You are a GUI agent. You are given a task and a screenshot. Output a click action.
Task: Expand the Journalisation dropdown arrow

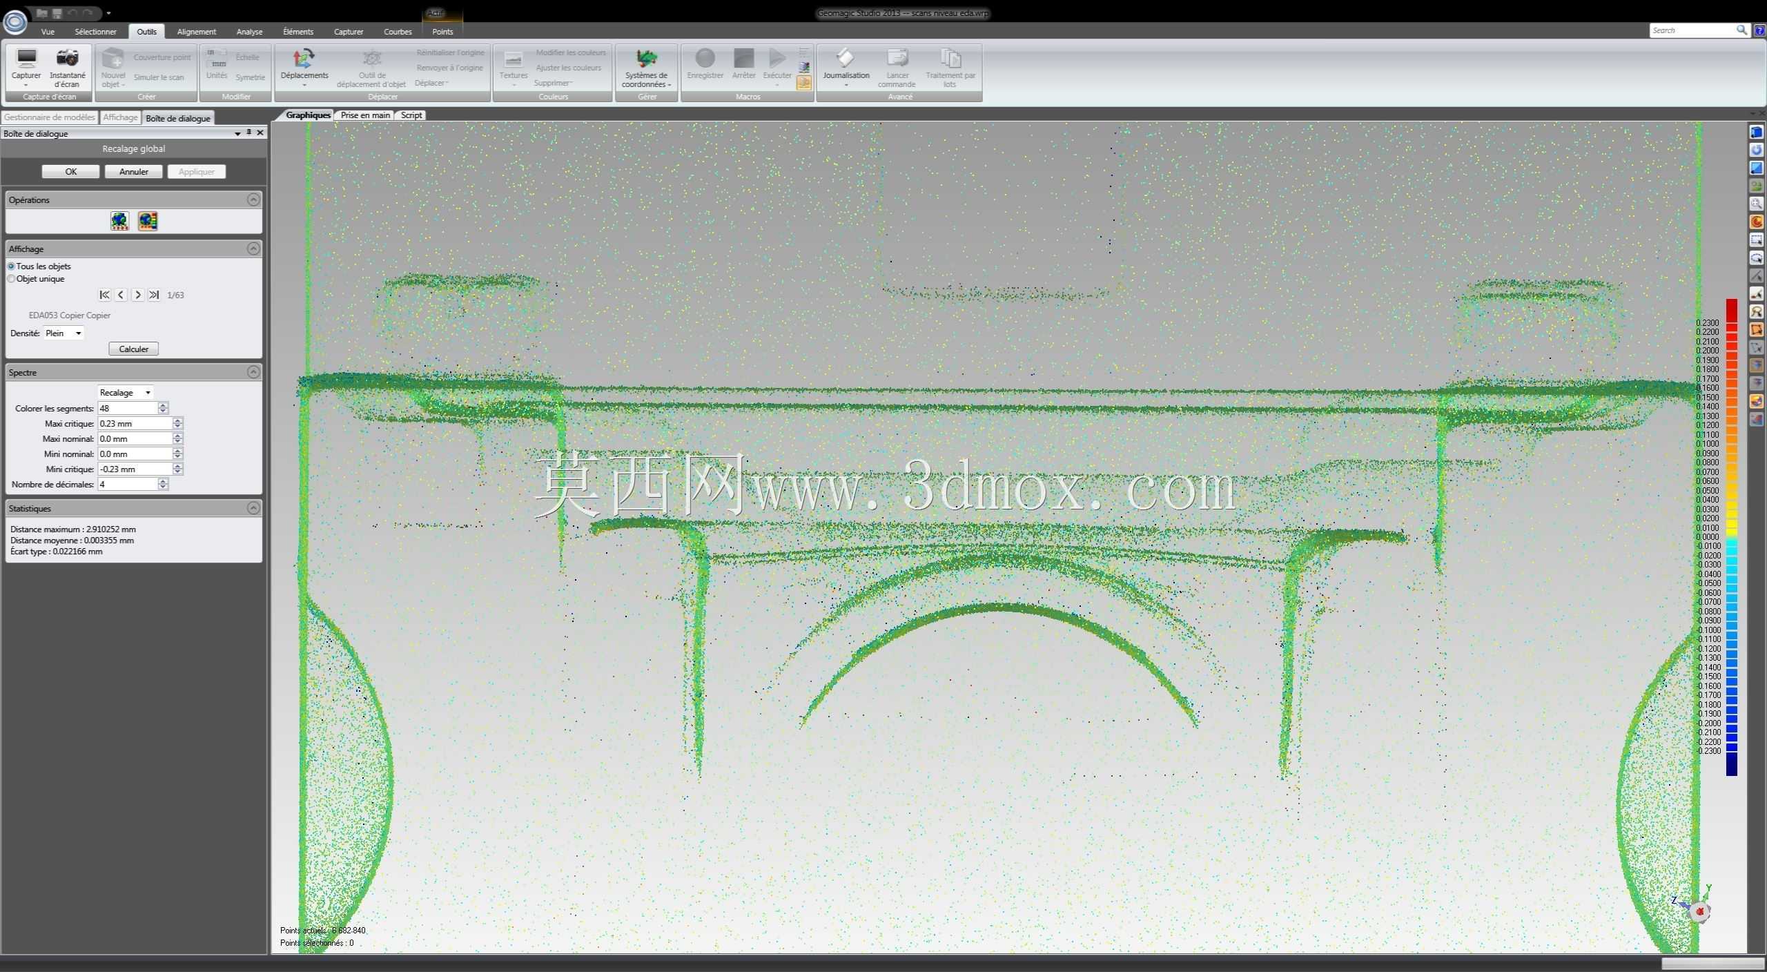846,85
